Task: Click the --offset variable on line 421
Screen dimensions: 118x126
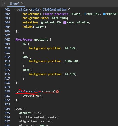Action: [x=26, y=96]
